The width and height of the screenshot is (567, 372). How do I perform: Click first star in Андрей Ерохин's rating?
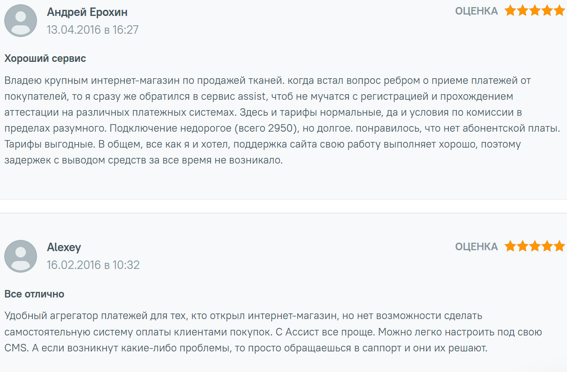[x=510, y=11]
